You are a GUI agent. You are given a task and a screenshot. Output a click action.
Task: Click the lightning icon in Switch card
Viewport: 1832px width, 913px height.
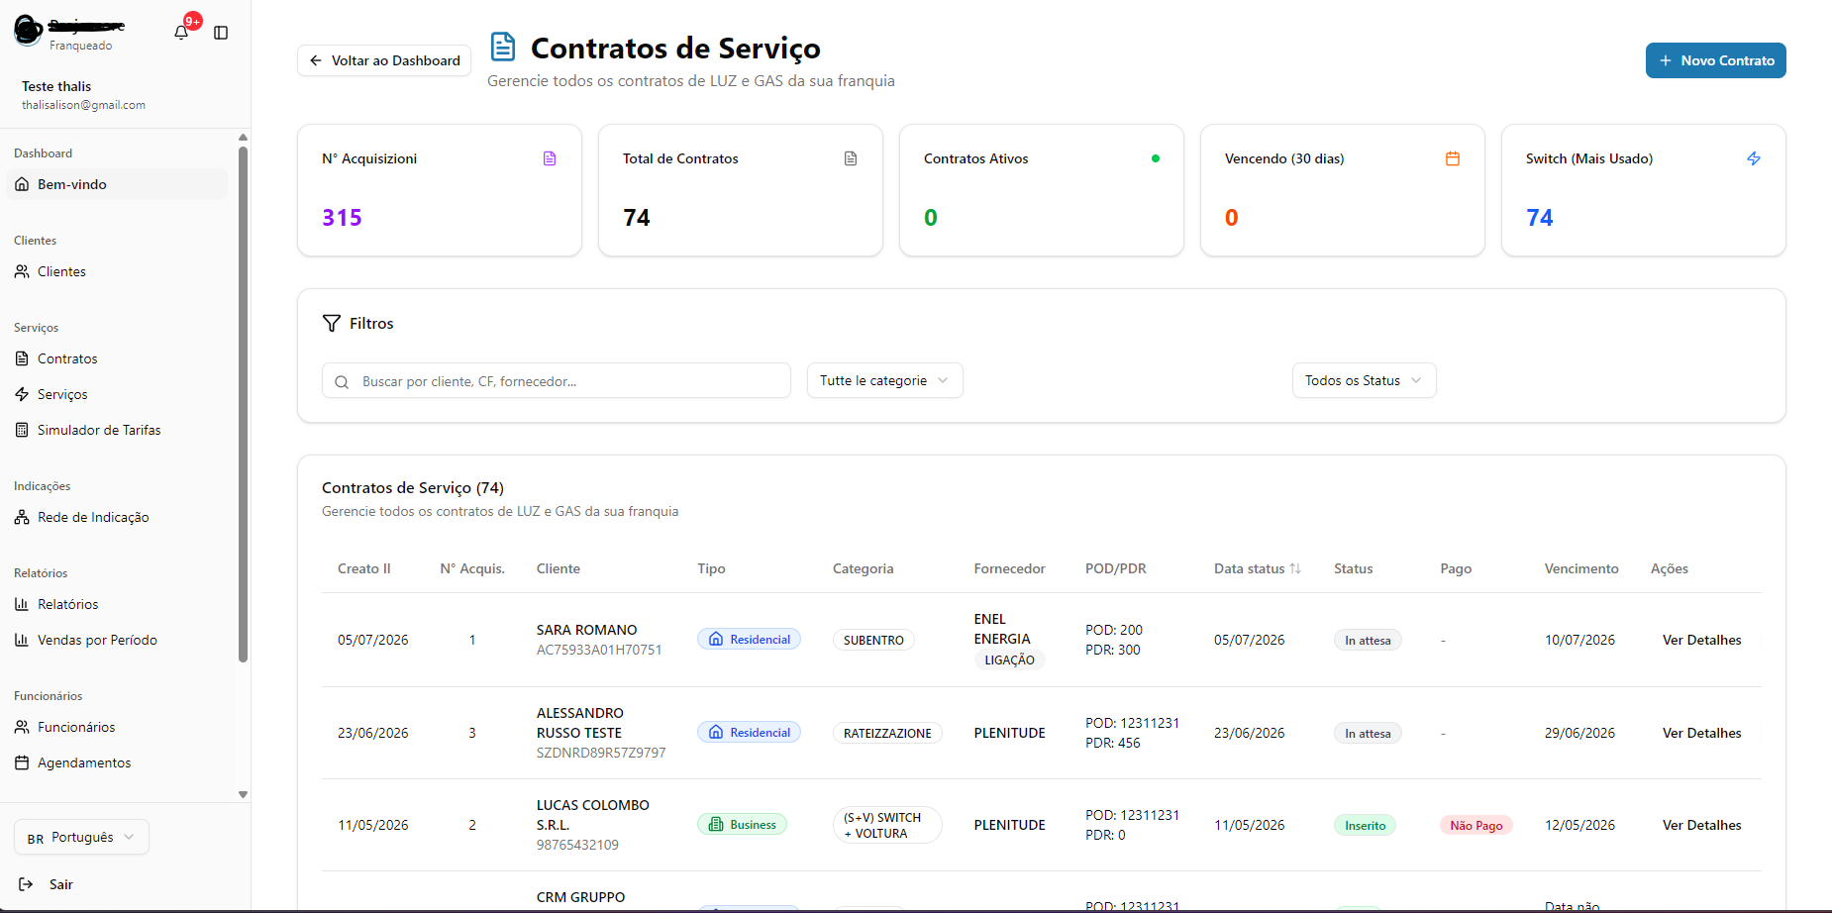[1754, 158]
